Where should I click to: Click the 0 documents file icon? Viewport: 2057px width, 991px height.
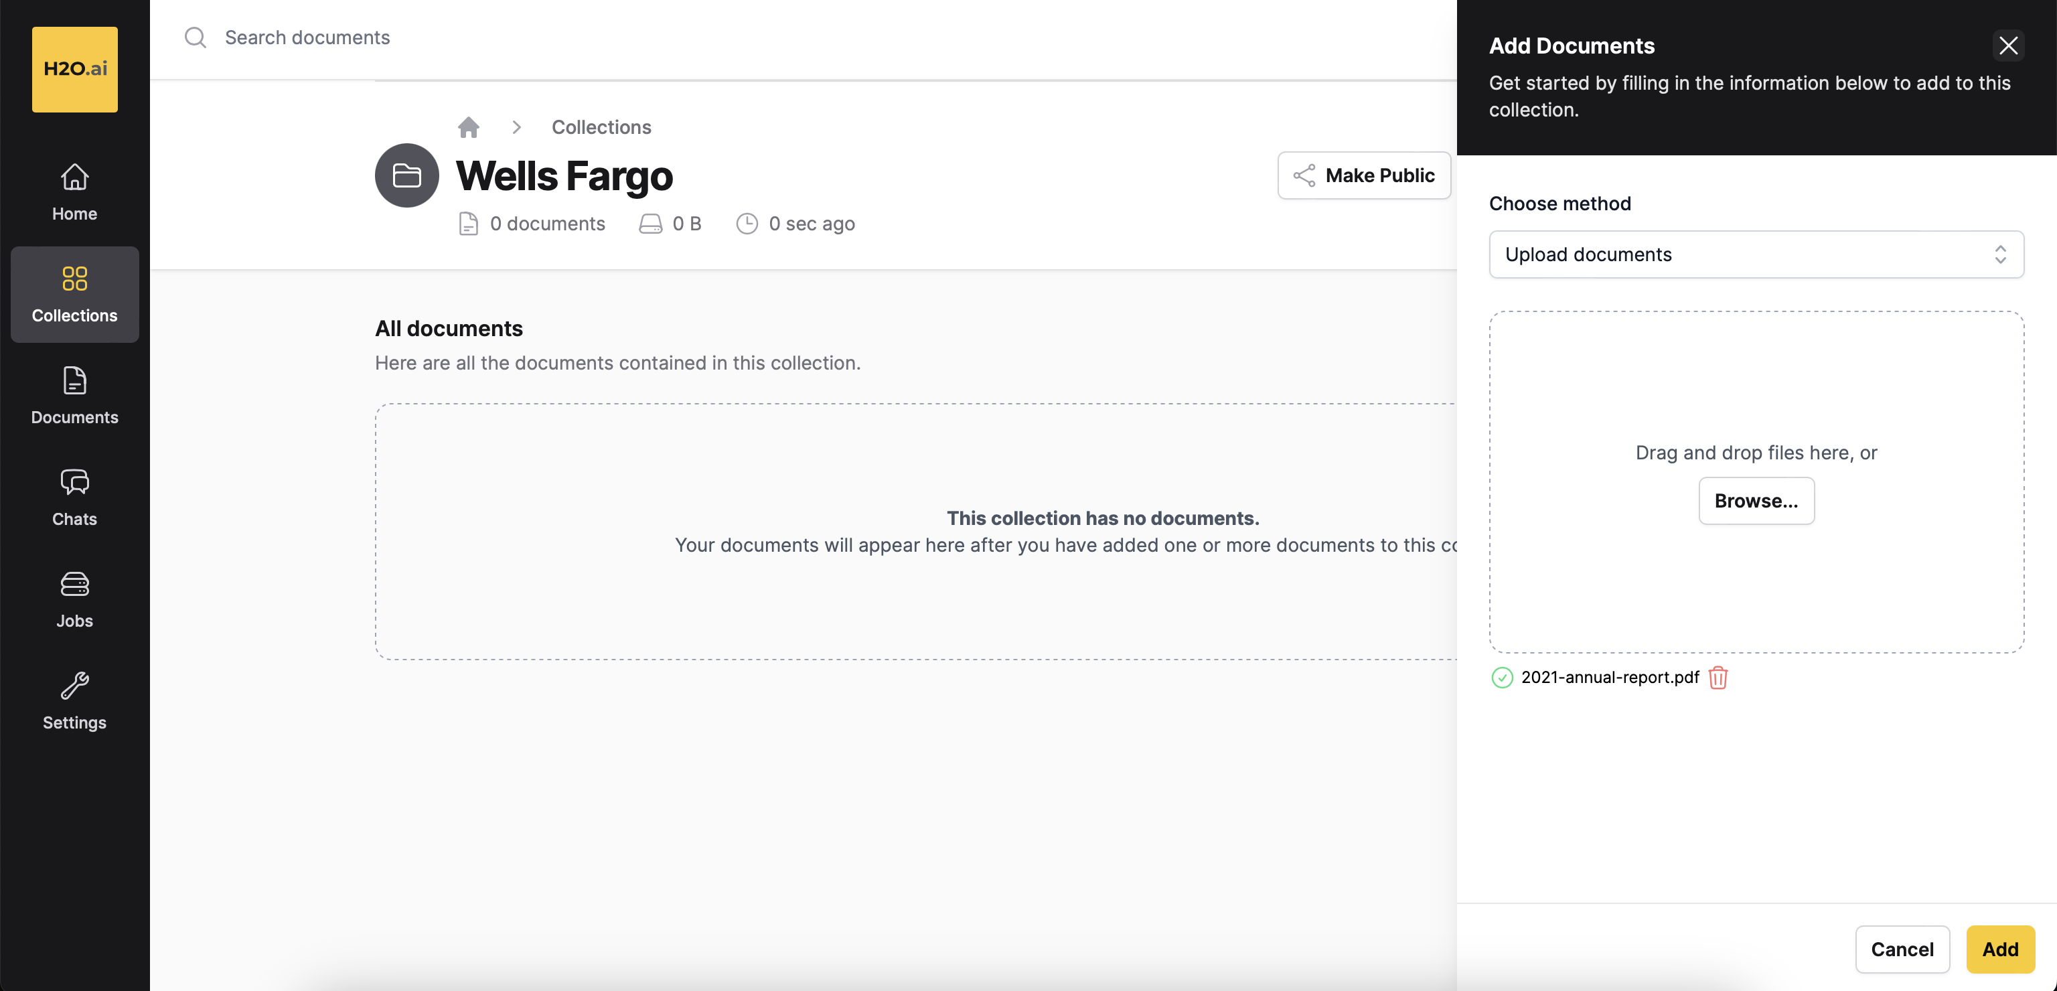(469, 224)
